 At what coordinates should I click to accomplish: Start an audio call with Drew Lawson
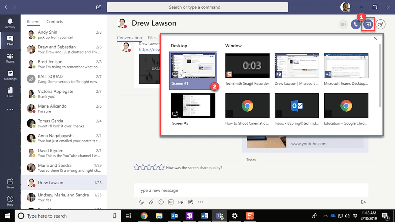356,24
